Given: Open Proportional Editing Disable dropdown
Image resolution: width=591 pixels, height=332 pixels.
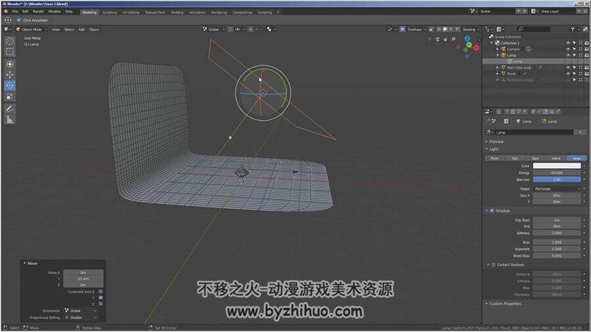Looking at the screenshot, I should [80, 318].
